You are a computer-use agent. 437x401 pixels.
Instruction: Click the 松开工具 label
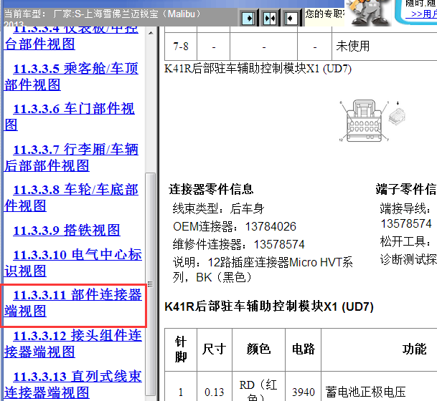405,241
